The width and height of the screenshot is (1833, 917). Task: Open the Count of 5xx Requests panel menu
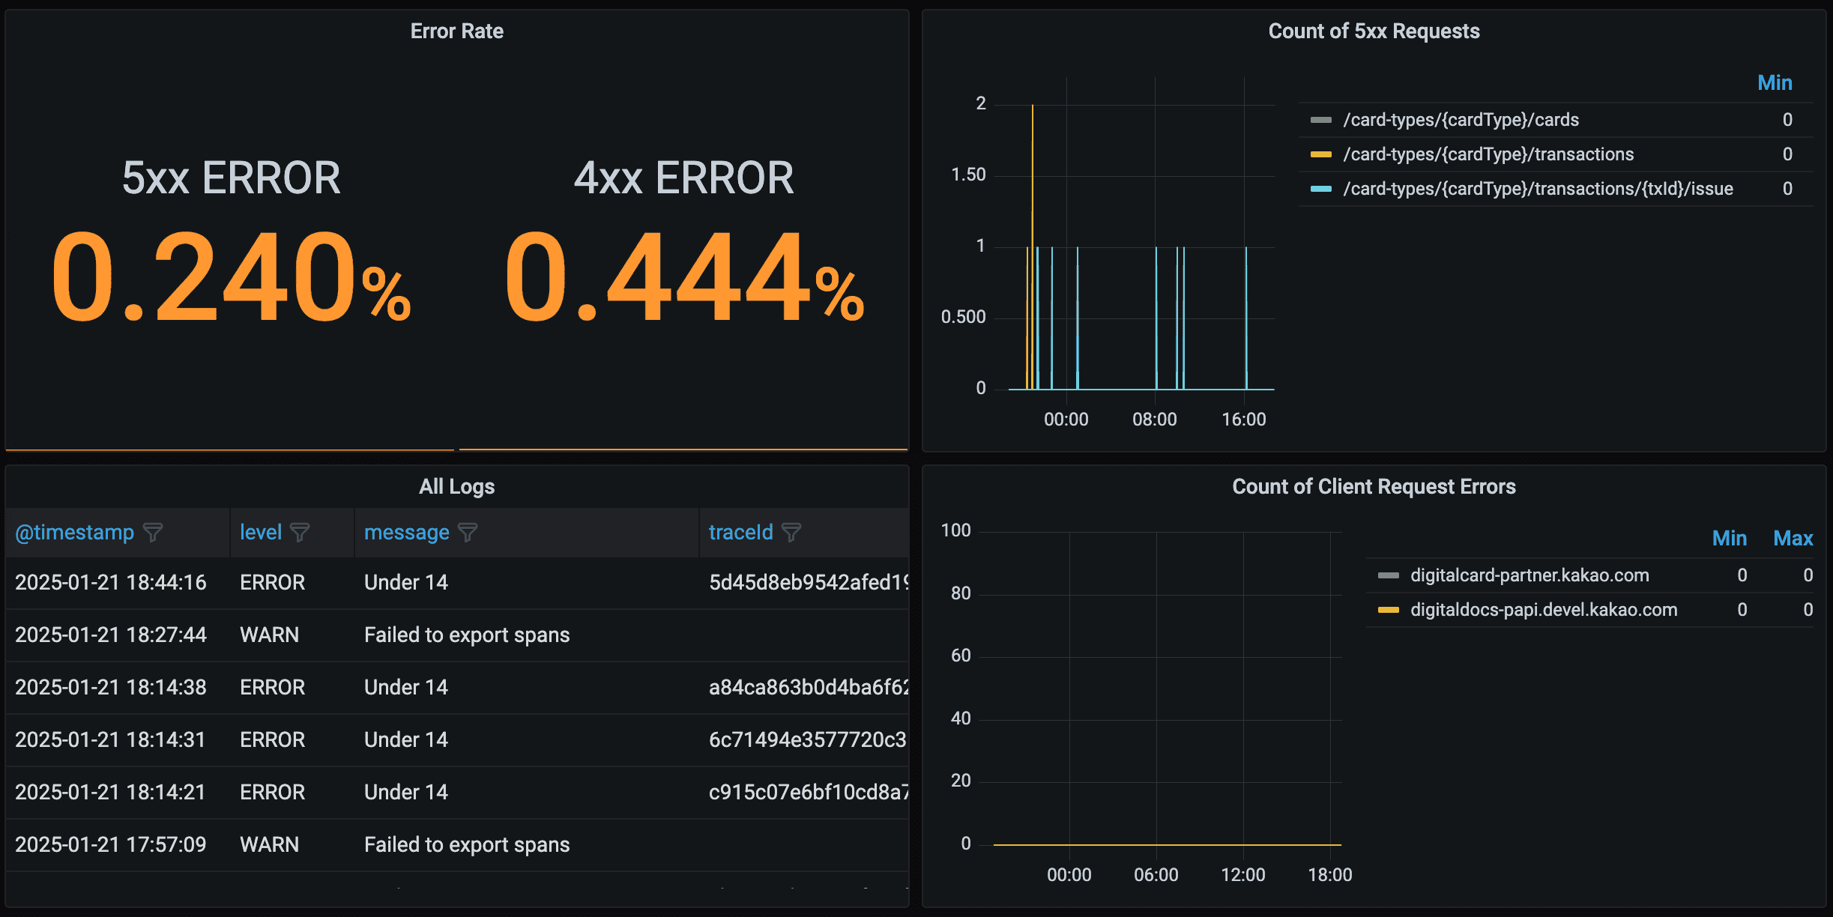click(1373, 31)
